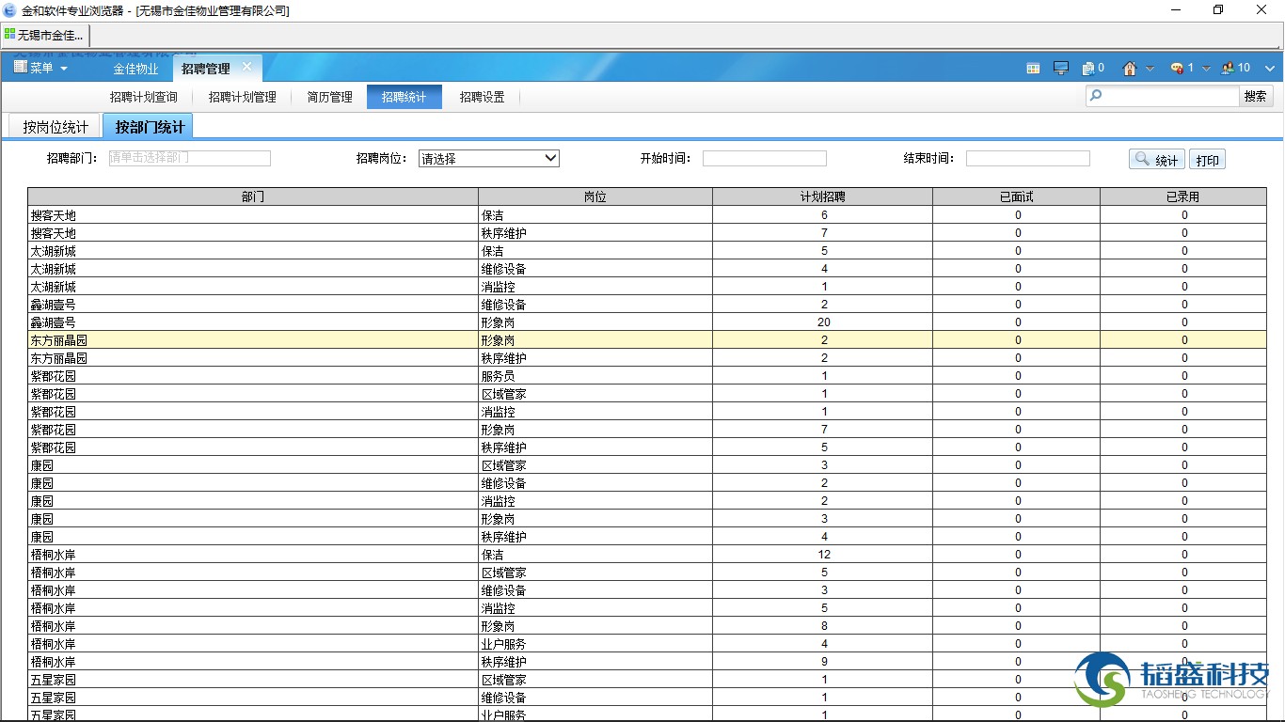Select the 招聘管理 tab
This screenshot has height=722, width=1285.
pyautogui.click(x=206, y=69)
